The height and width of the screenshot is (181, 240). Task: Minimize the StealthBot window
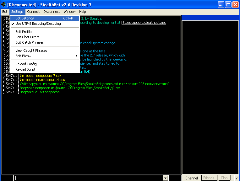pos(221,5)
